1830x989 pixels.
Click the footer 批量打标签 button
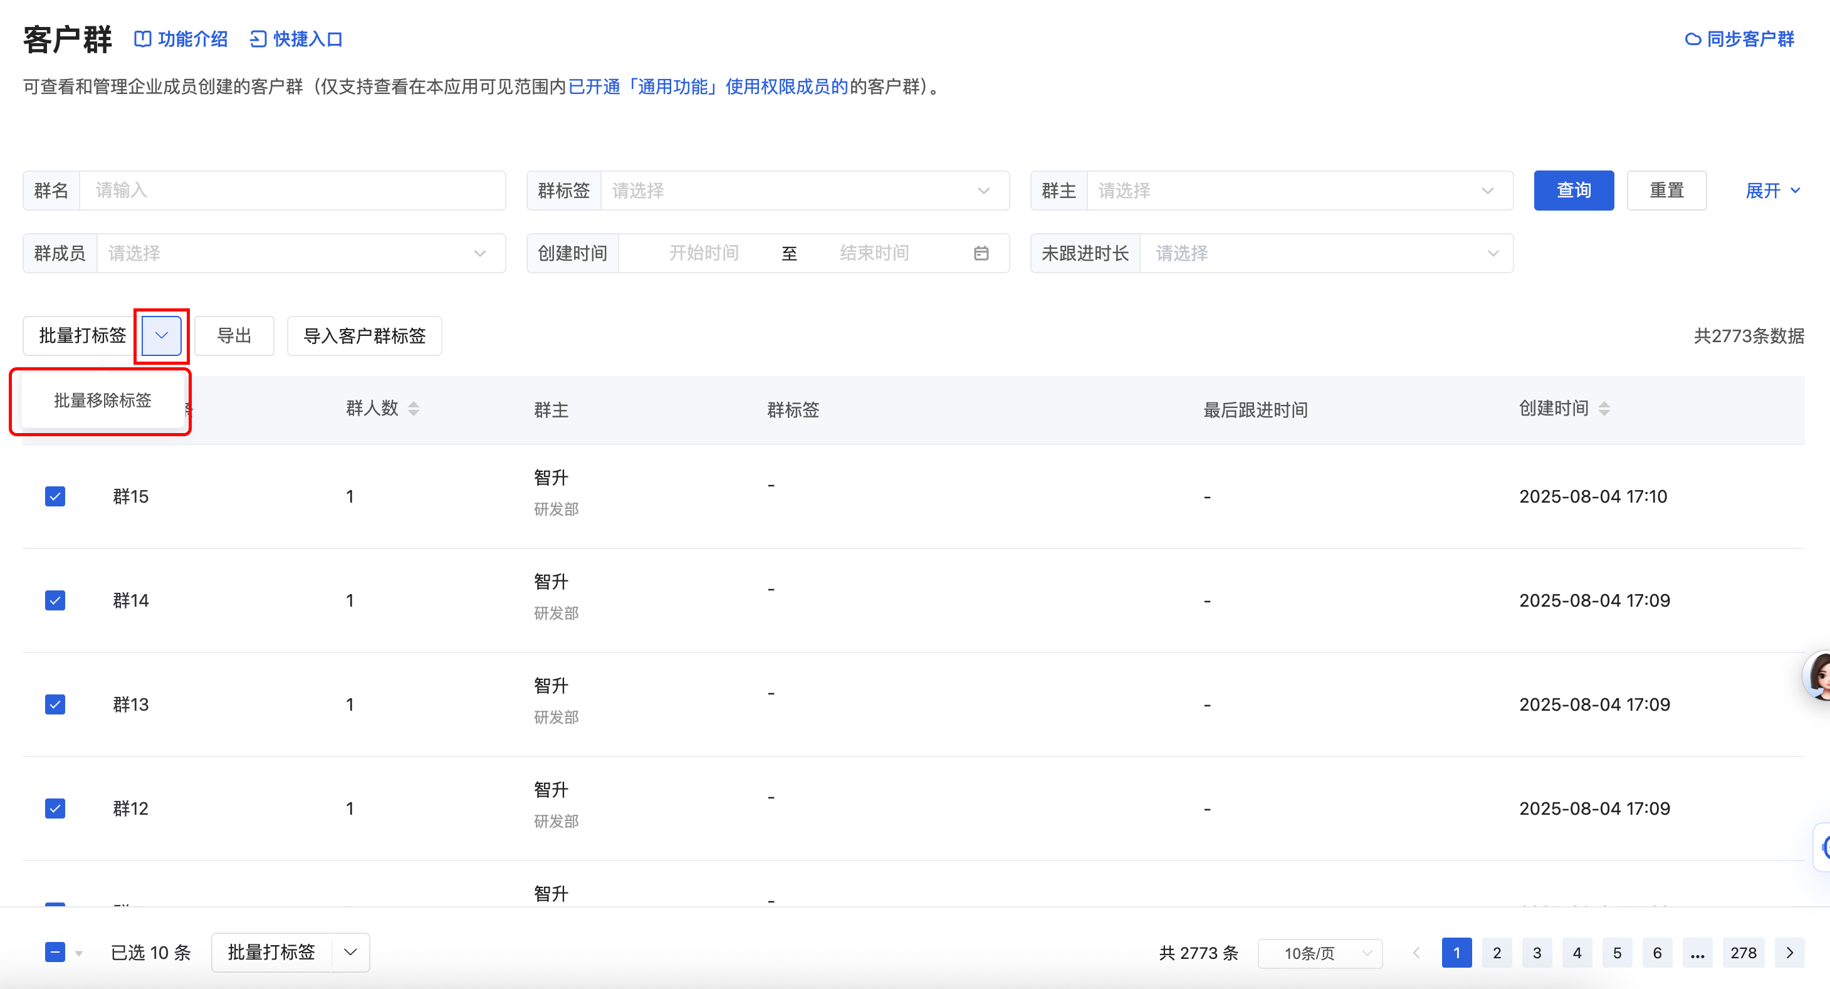point(271,952)
